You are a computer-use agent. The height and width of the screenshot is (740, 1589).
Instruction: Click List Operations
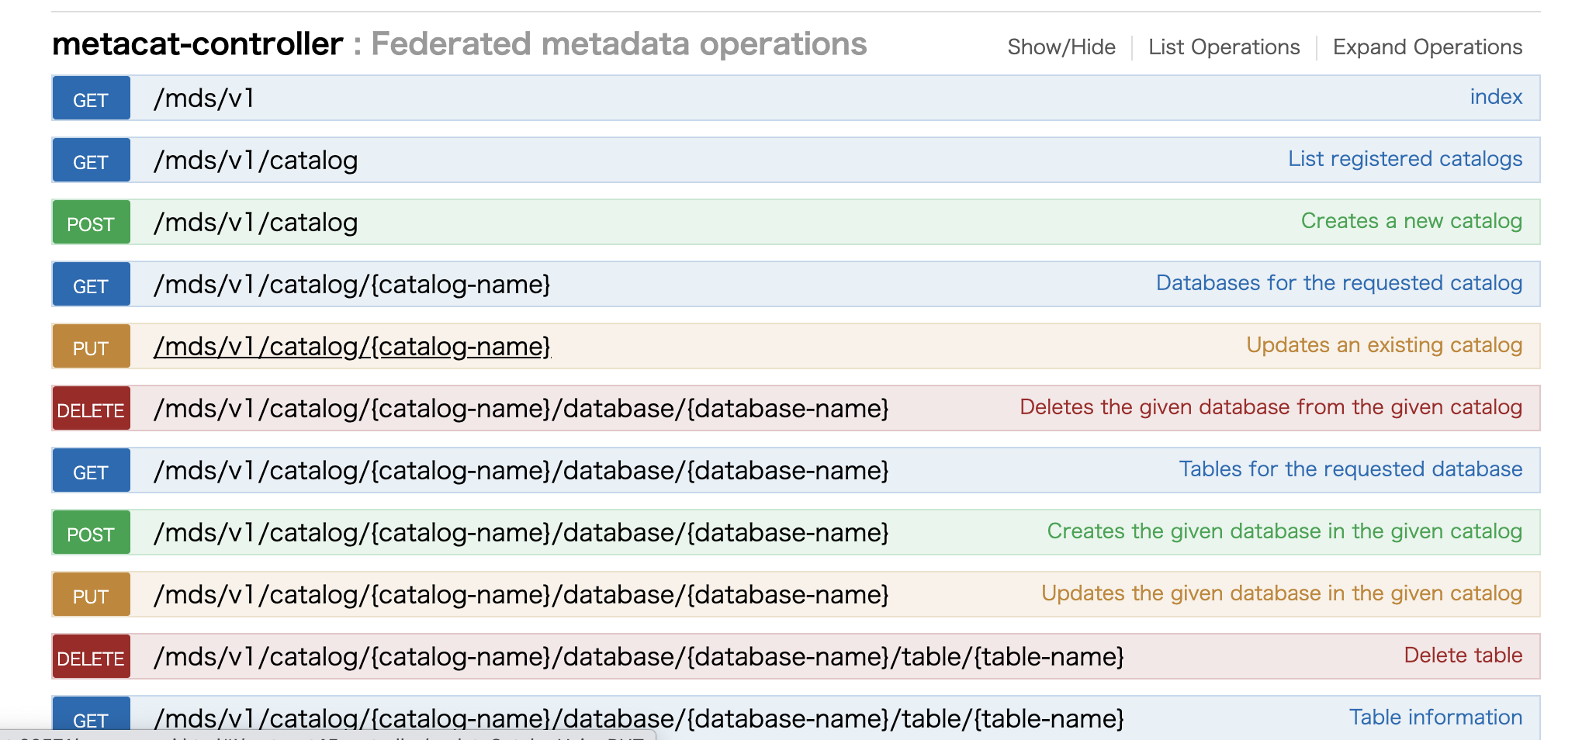[1224, 47]
